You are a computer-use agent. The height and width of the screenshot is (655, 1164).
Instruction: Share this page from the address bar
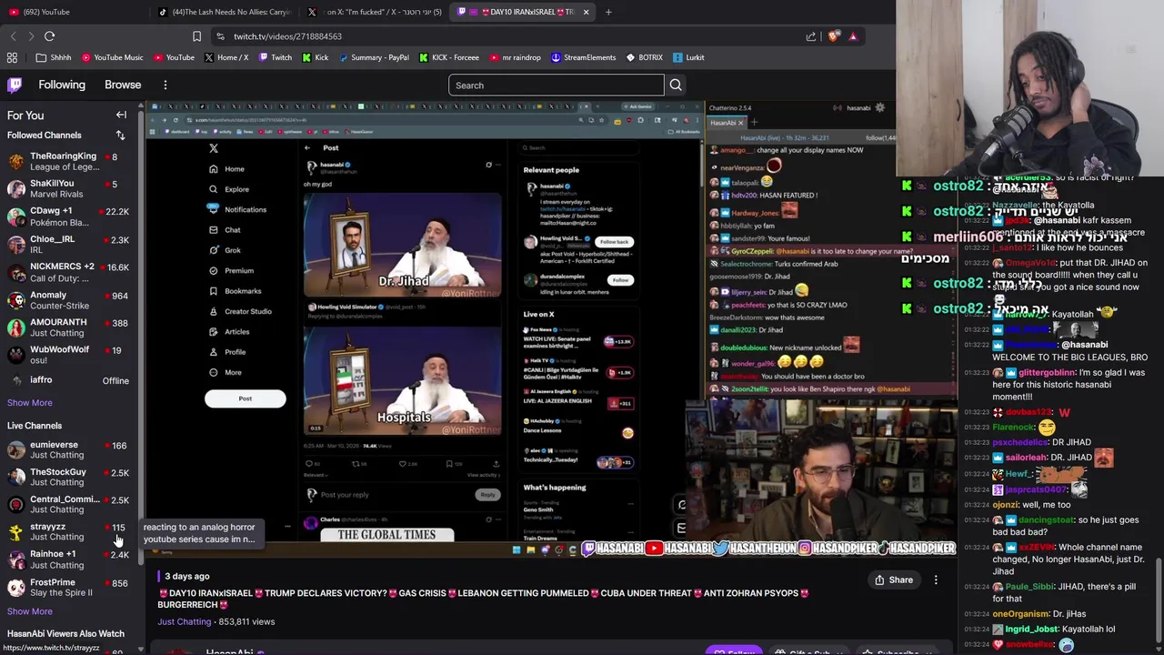click(x=811, y=36)
